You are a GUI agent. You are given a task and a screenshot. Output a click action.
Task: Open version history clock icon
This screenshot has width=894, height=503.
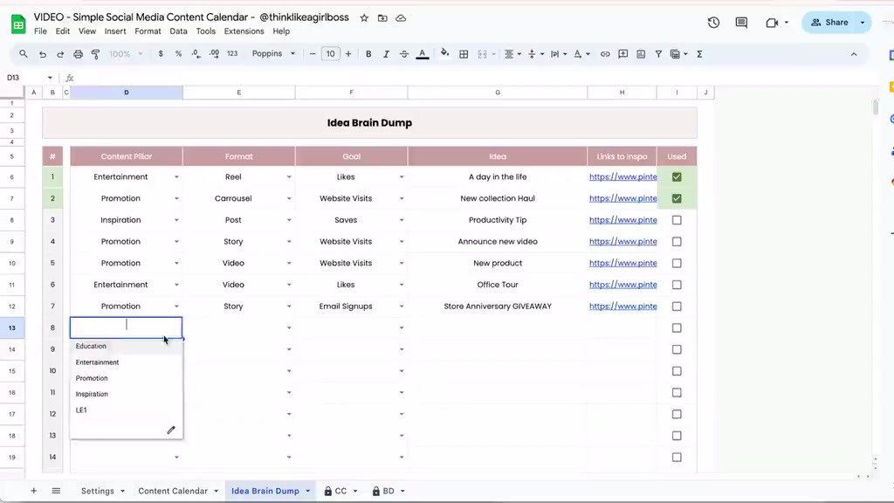[x=713, y=23]
